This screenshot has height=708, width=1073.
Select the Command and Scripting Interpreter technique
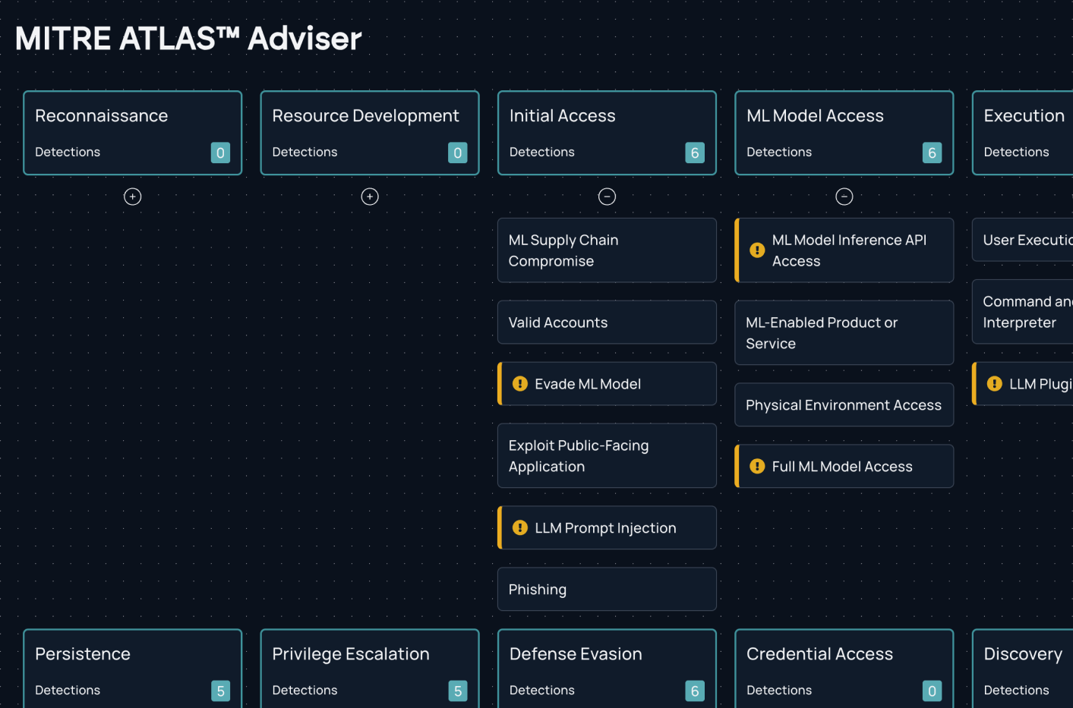(x=1022, y=312)
